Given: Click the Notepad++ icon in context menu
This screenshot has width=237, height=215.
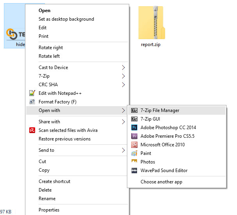Looking at the screenshot, I should point(32,93).
